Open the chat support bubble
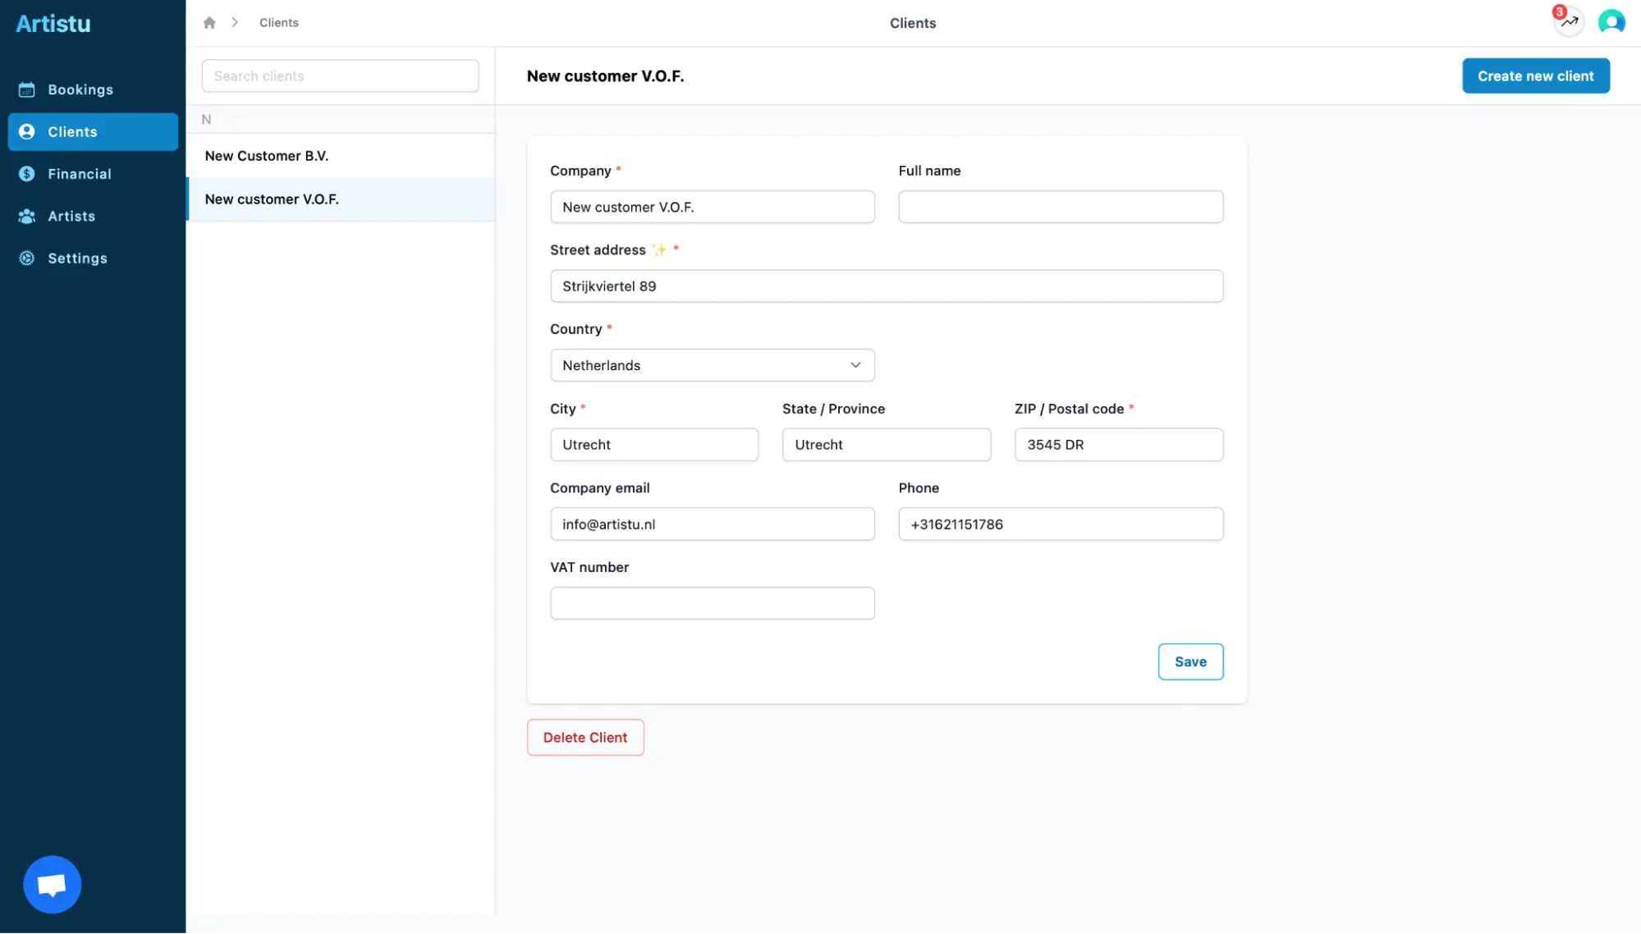Image resolution: width=1641 pixels, height=934 pixels. coord(52,884)
